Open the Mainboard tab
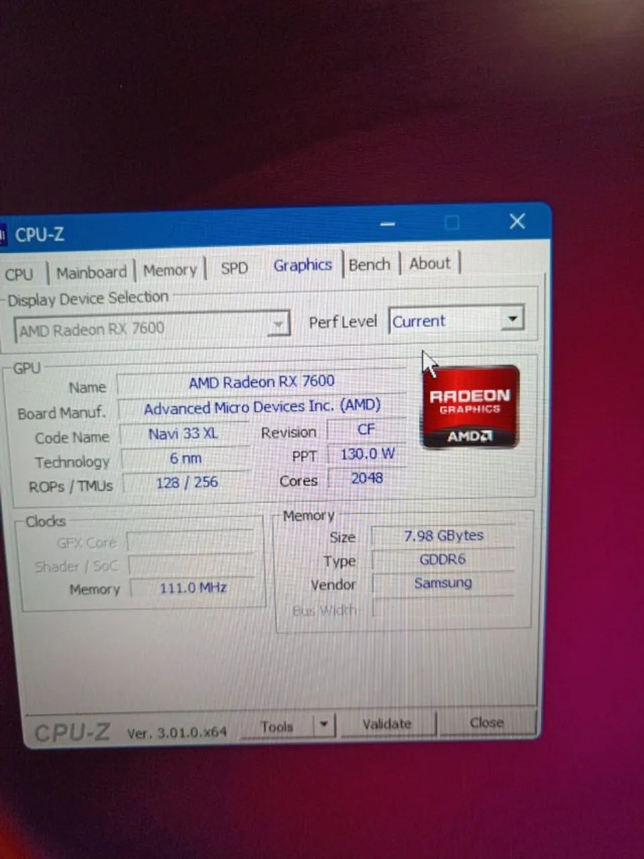Image resolution: width=644 pixels, height=859 pixels. pos(91,272)
